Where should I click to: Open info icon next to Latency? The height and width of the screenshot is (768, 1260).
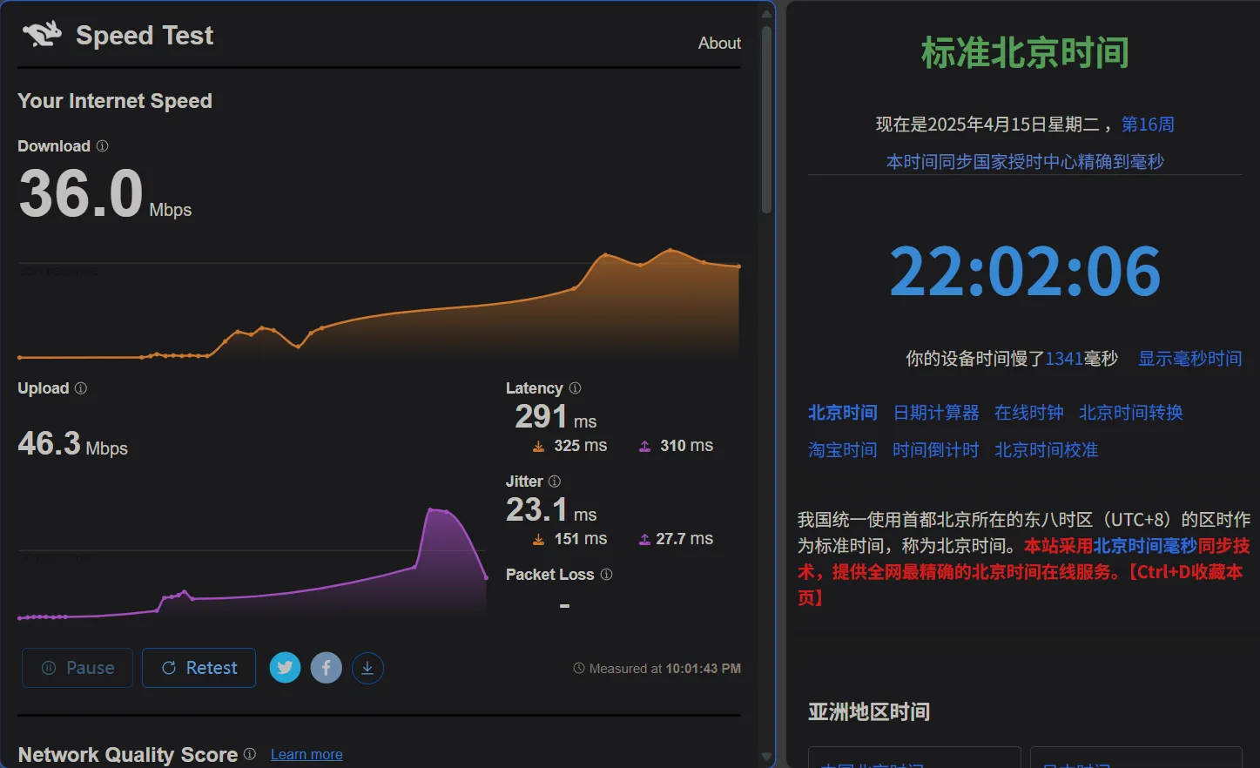click(x=575, y=388)
